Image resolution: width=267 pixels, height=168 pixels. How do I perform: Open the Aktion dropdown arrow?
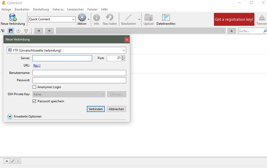pos(89,19)
